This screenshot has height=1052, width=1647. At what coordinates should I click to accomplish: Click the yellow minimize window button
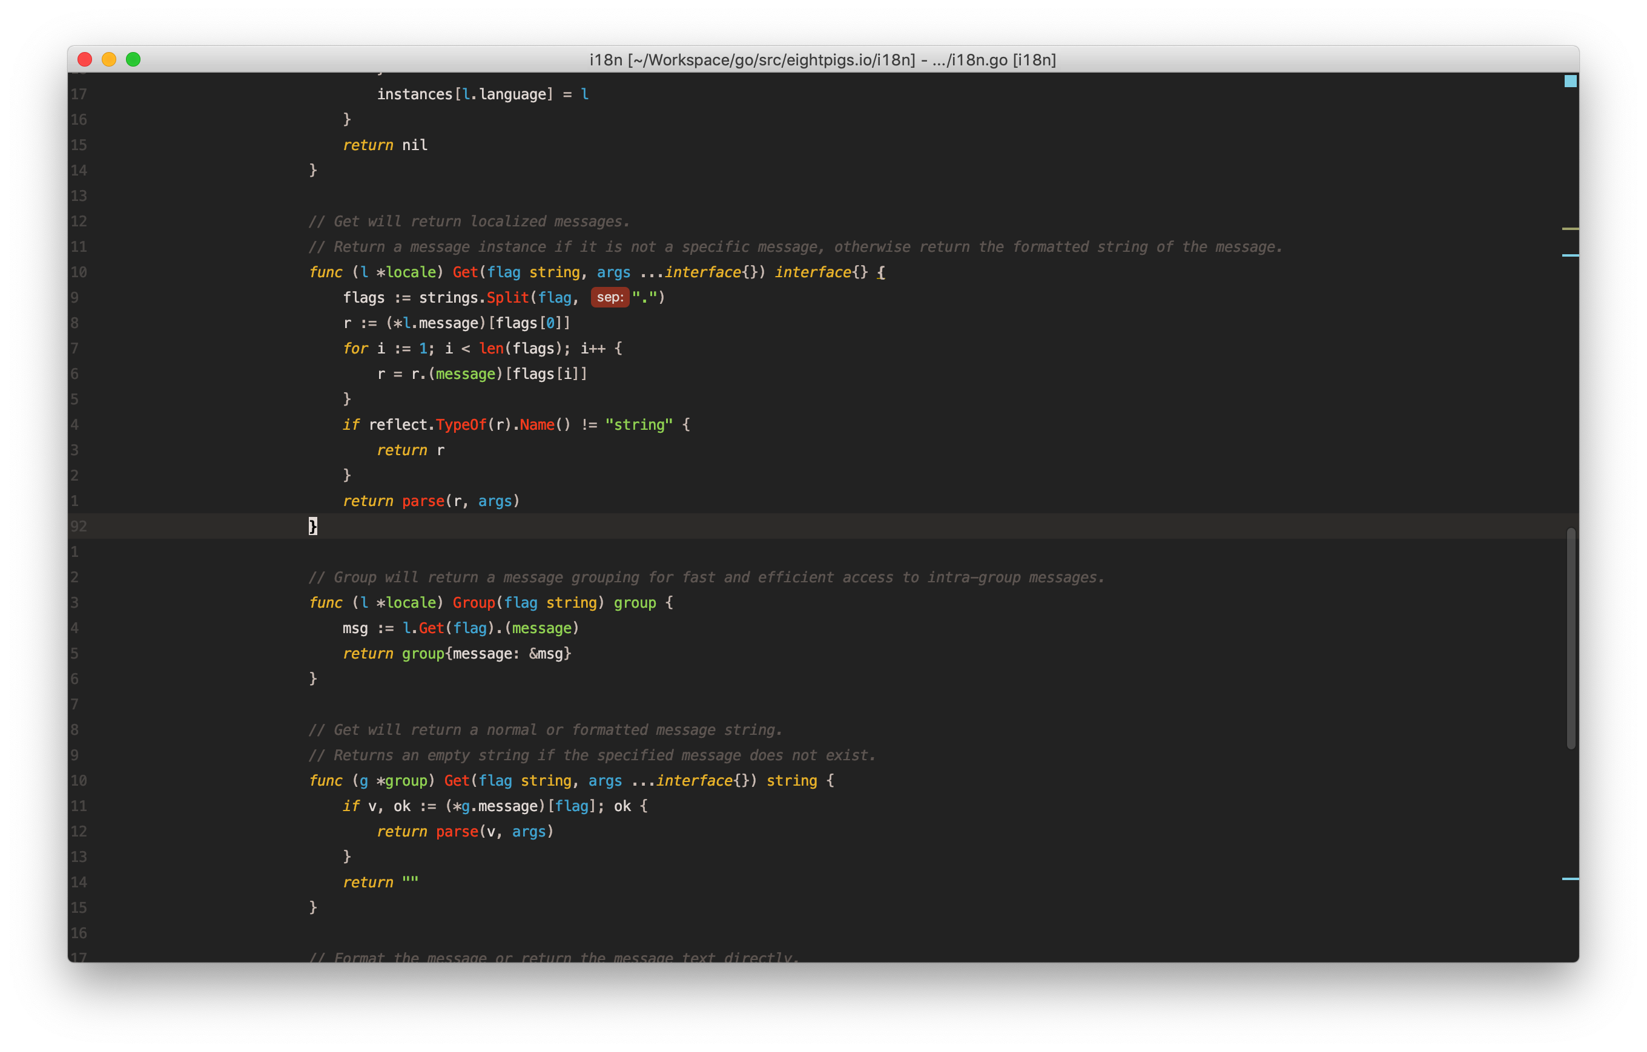click(109, 59)
